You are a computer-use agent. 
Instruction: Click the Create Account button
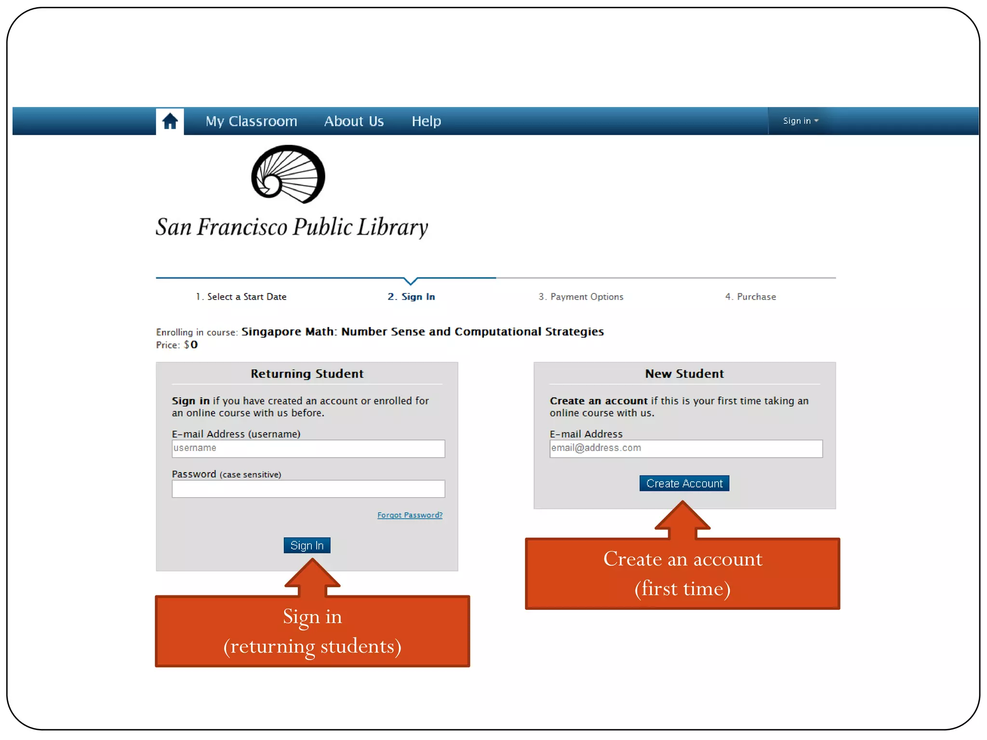click(684, 483)
